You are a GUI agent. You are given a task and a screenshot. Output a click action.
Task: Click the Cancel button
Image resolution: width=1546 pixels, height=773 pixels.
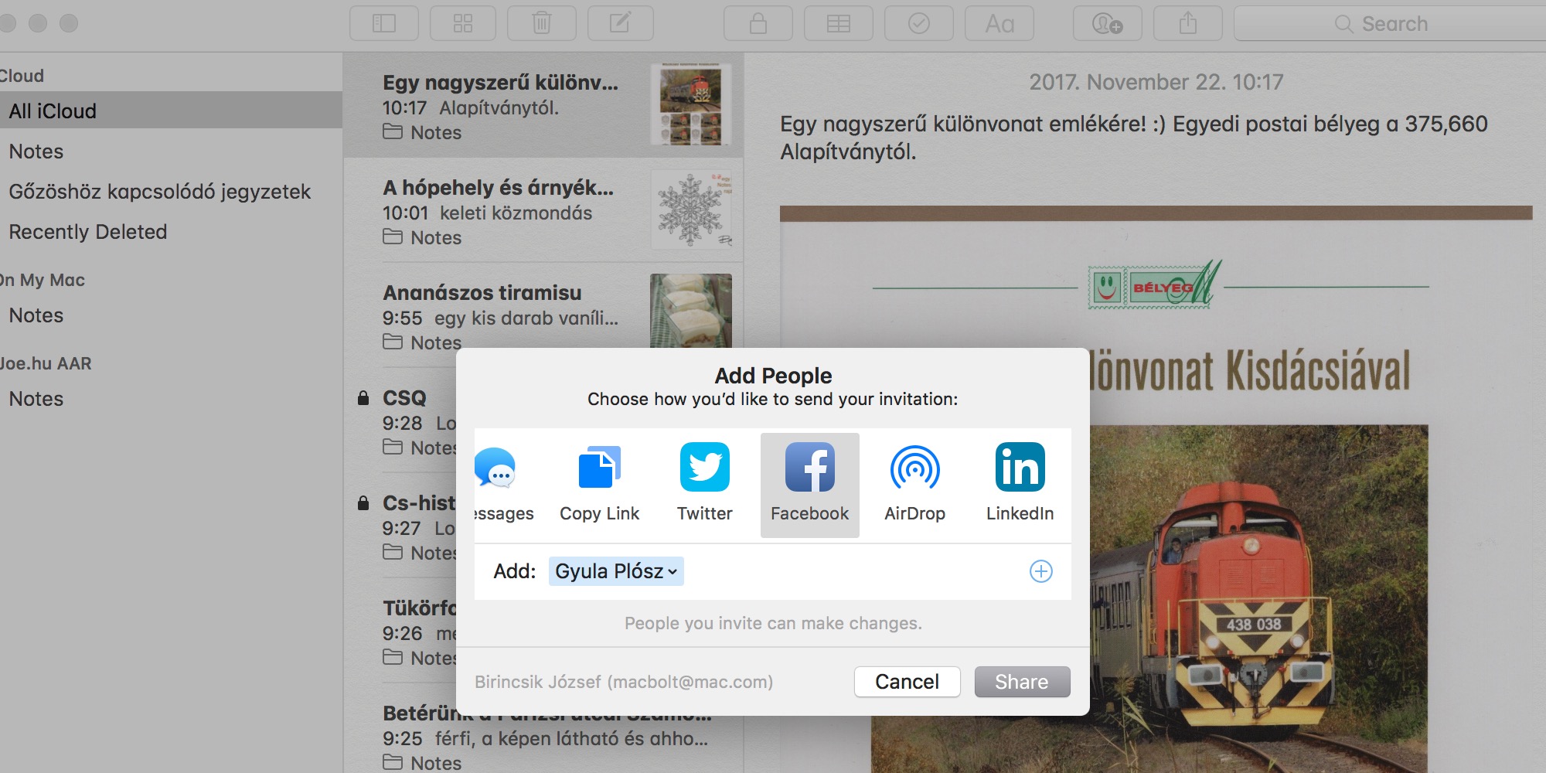coord(908,682)
